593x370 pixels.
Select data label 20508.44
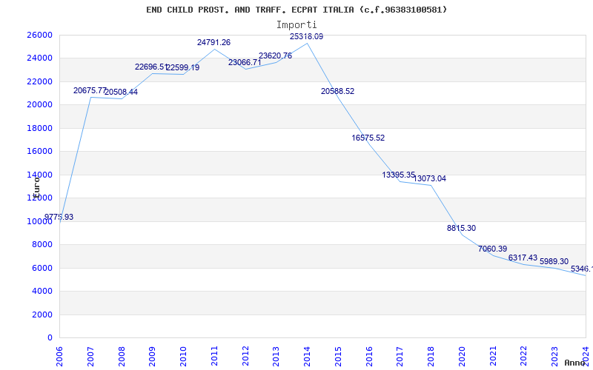pyautogui.click(x=121, y=92)
